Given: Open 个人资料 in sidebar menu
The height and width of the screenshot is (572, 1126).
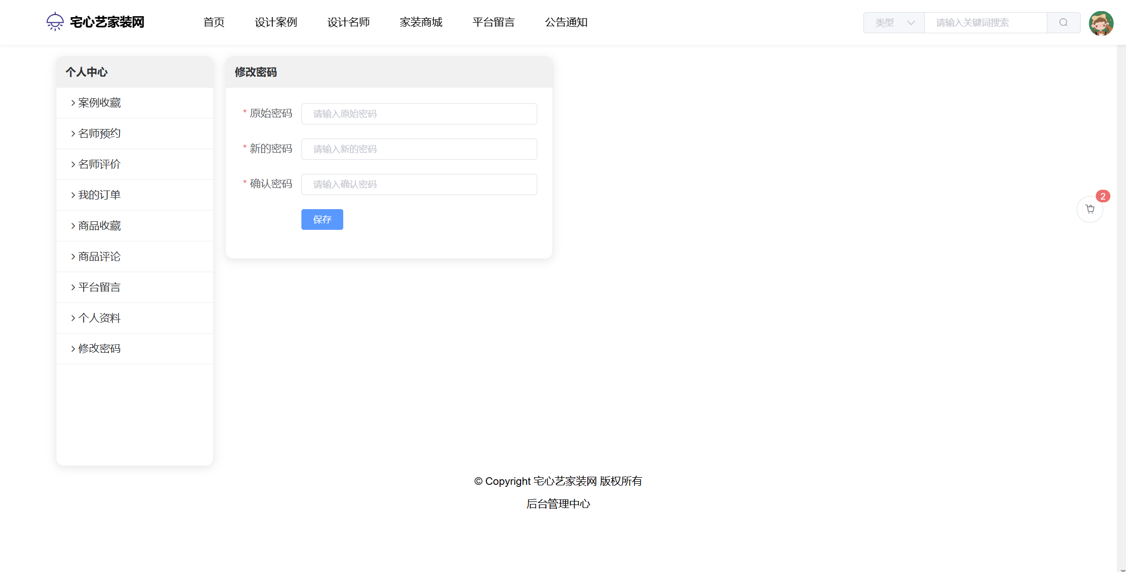Looking at the screenshot, I should [x=99, y=318].
